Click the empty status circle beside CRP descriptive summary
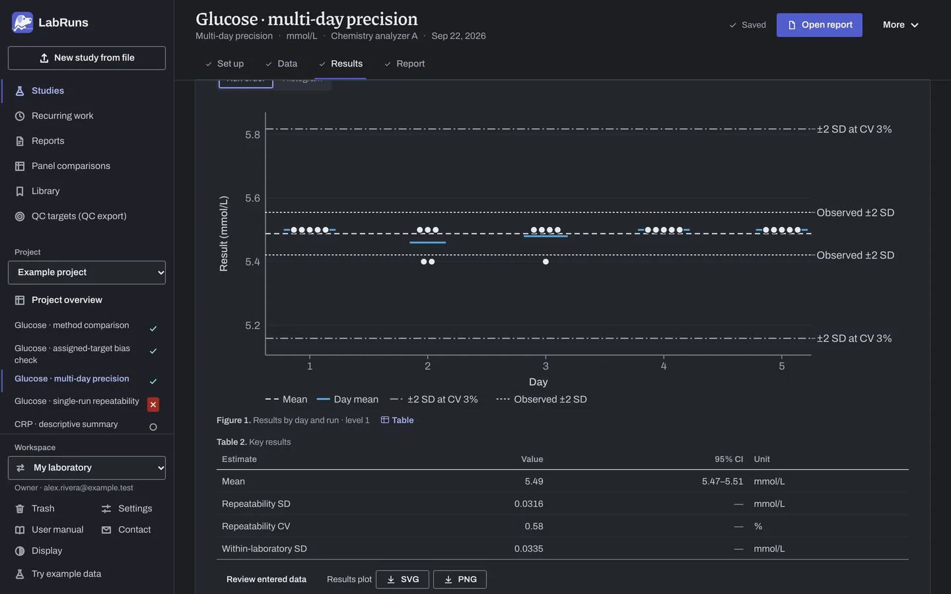This screenshot has width=951, height=594. point(153,427)
